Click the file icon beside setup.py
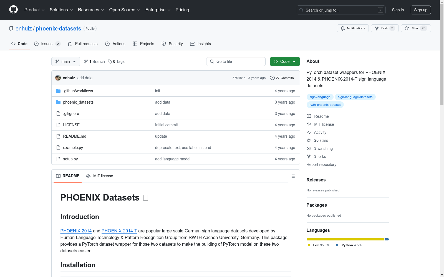This screenshot has height=277, width=444. tap(58, 159)
